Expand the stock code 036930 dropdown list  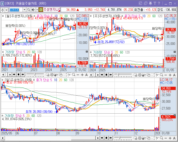tap(24, 10)
